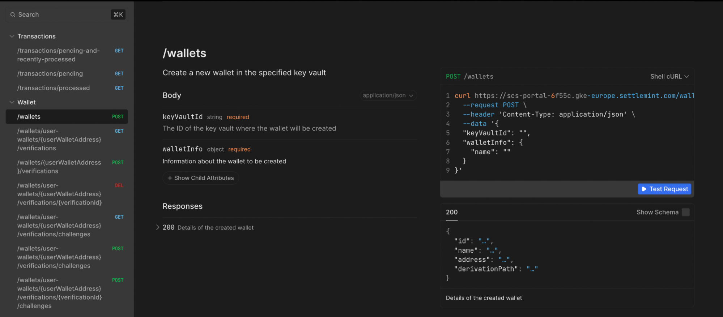723x317 pixels.
Task: Click the Responses heading
Action: (183, 206)
